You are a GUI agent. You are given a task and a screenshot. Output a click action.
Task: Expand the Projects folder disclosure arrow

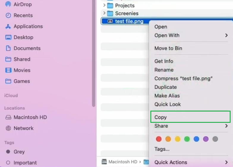tap(104, 5)
